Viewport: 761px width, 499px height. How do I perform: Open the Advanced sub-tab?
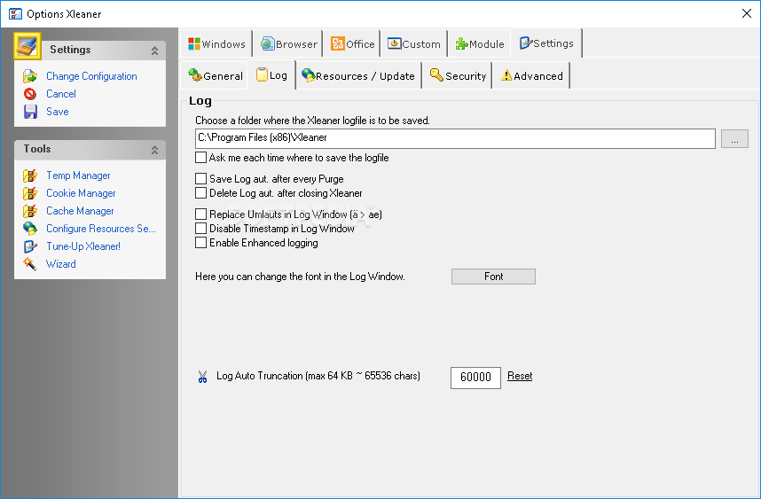(531, 75)
